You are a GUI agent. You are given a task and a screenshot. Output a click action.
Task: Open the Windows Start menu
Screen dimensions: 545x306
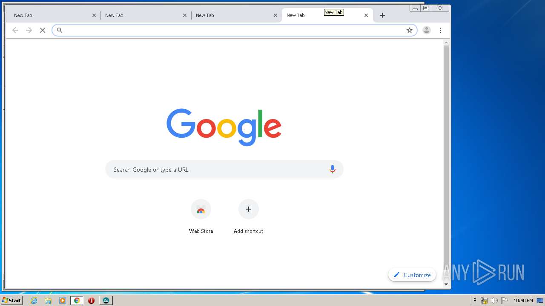[11, 300]
